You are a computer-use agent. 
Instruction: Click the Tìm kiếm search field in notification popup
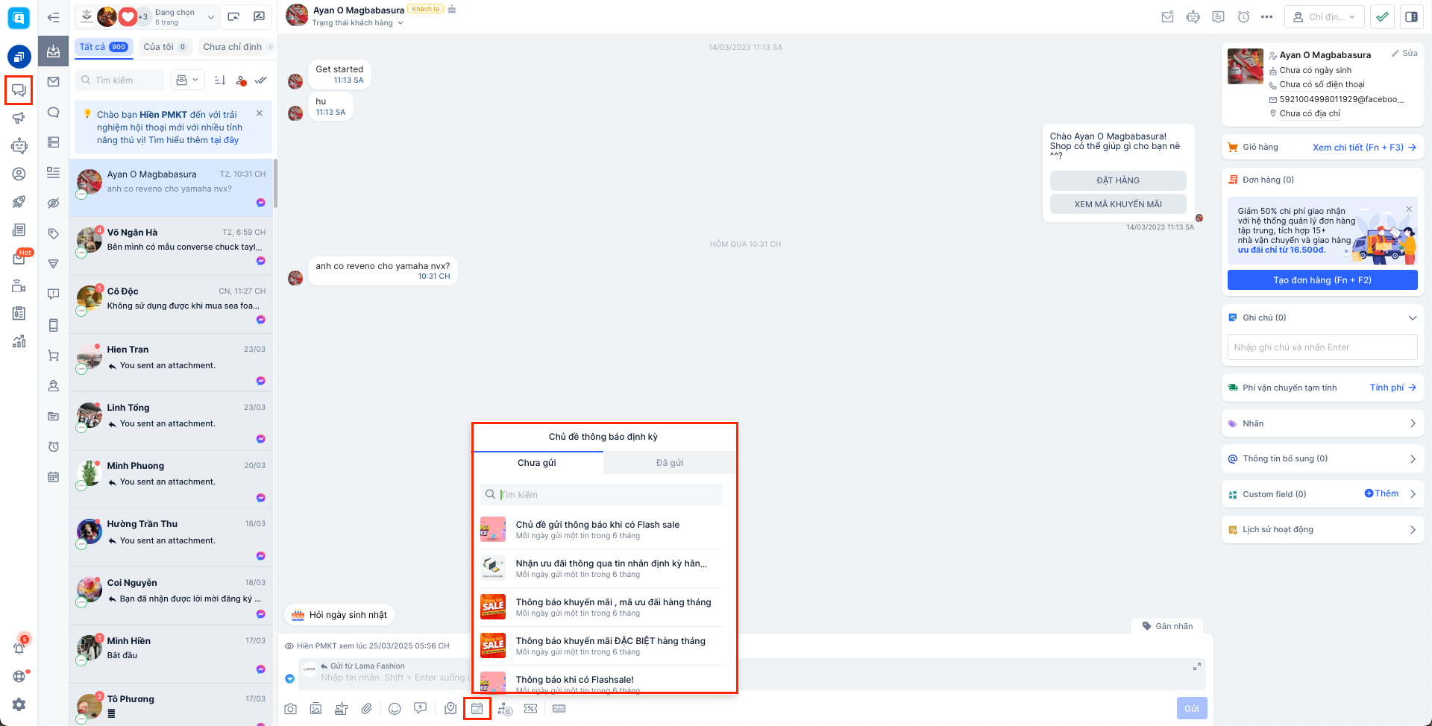(601, 495)
